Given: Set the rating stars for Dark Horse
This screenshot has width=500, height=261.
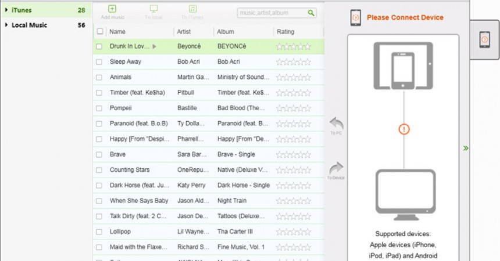Looking at the screenshot, I should click(294, 185).
